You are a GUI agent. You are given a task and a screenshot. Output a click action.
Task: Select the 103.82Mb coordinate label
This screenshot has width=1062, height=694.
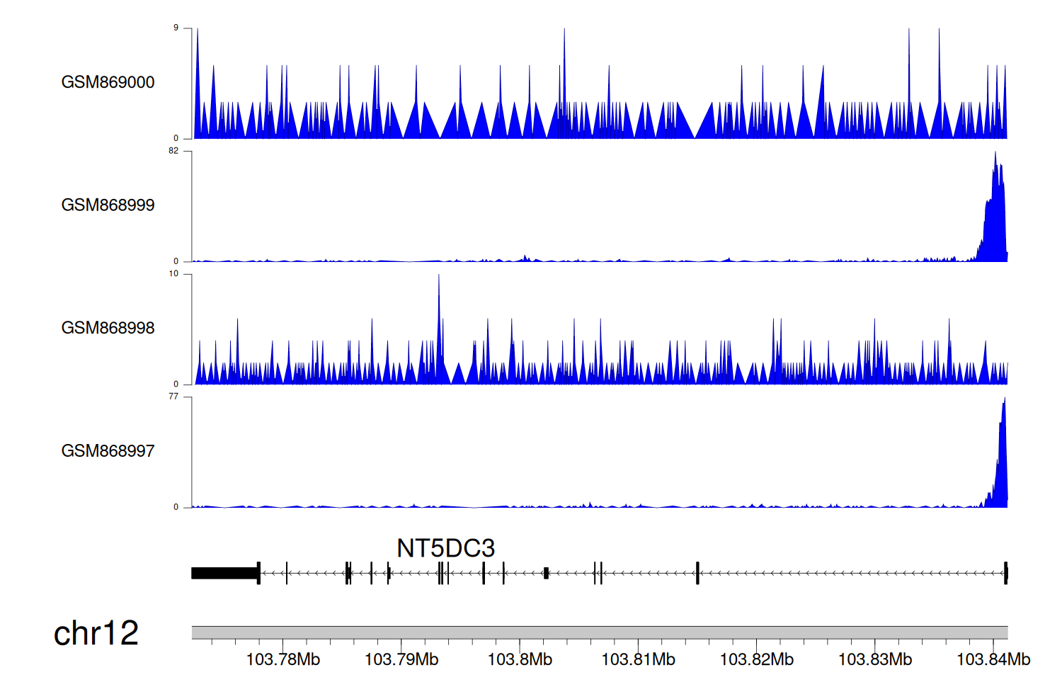756,660
